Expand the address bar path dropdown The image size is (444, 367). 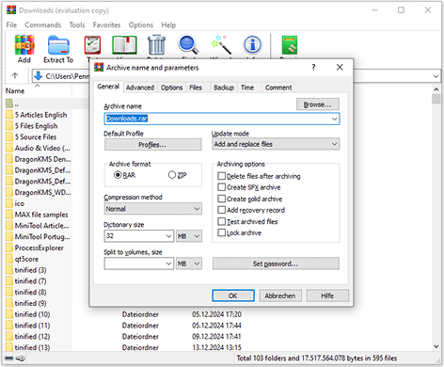click(x=436, y=76)
